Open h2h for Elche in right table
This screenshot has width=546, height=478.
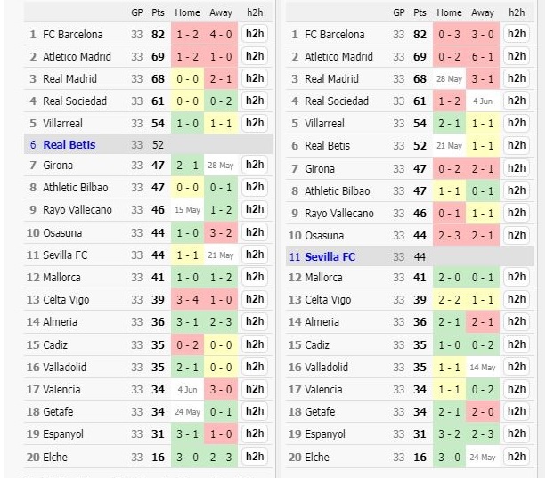(517, 457)
